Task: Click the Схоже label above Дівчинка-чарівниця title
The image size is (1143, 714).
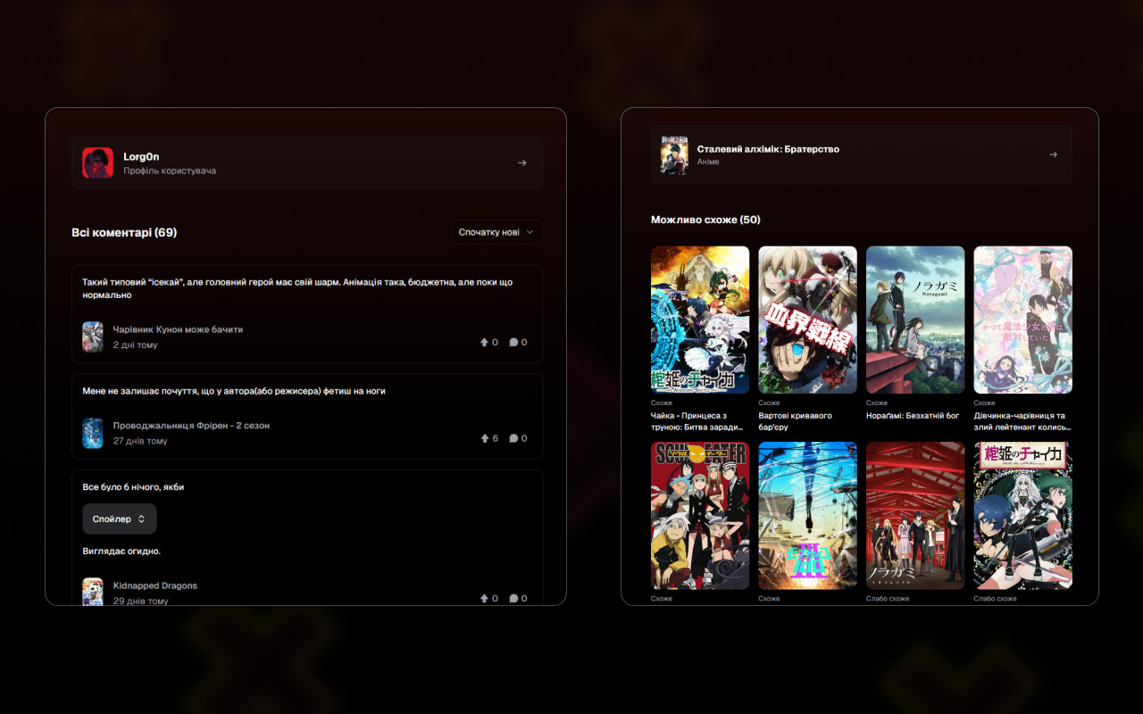Action: pyautogui.click(x=985, y=403)
